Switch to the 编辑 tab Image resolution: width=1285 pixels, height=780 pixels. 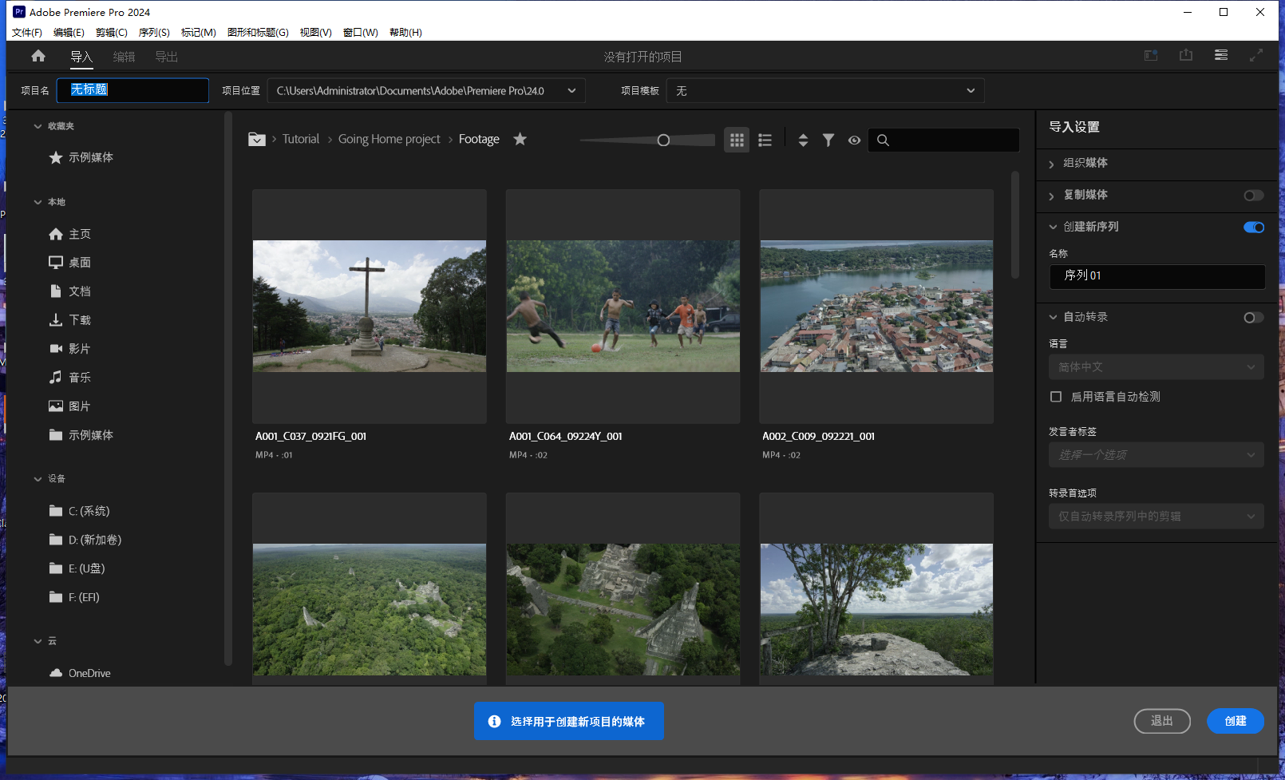coord(125,57)
